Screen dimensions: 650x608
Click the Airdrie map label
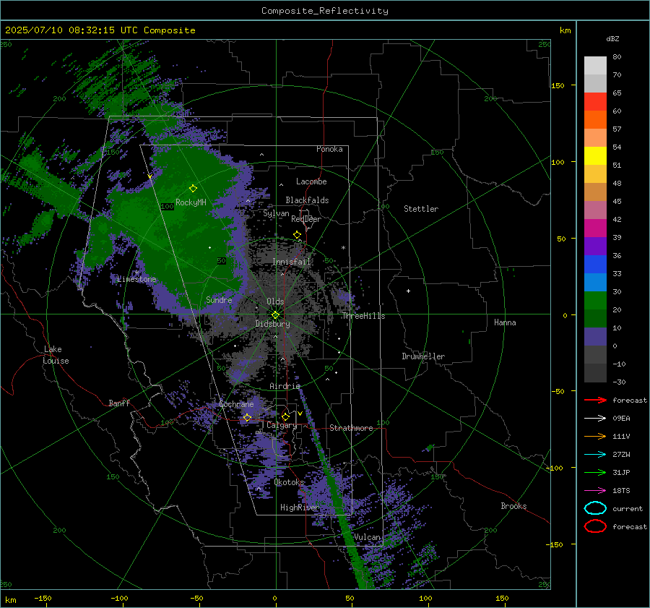285,386
